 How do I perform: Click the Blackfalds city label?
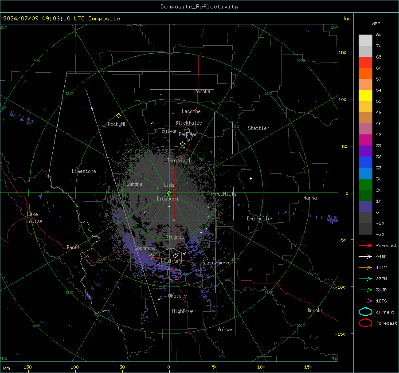(x=188, y=123)
